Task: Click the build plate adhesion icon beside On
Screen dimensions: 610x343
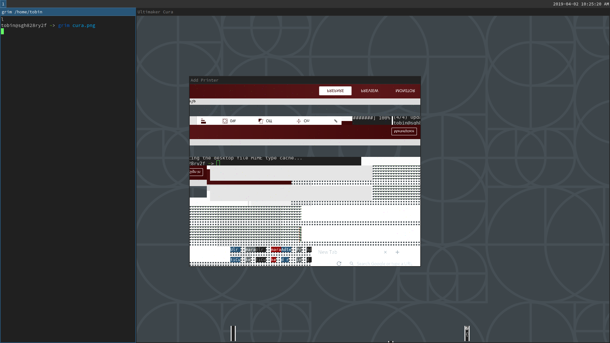Action: click(299, 121)
